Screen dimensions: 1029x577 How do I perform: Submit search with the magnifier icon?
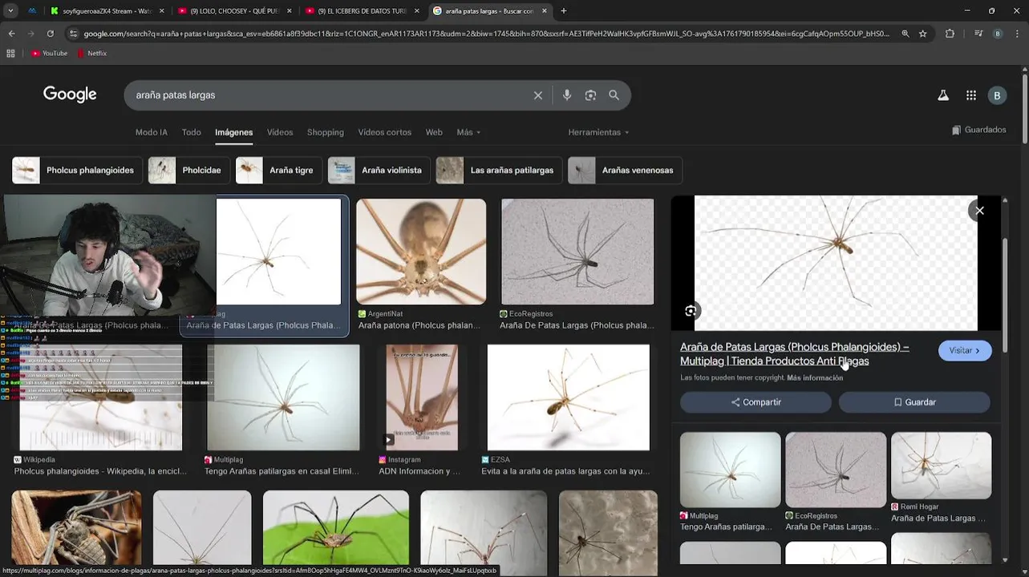point(614,95)
